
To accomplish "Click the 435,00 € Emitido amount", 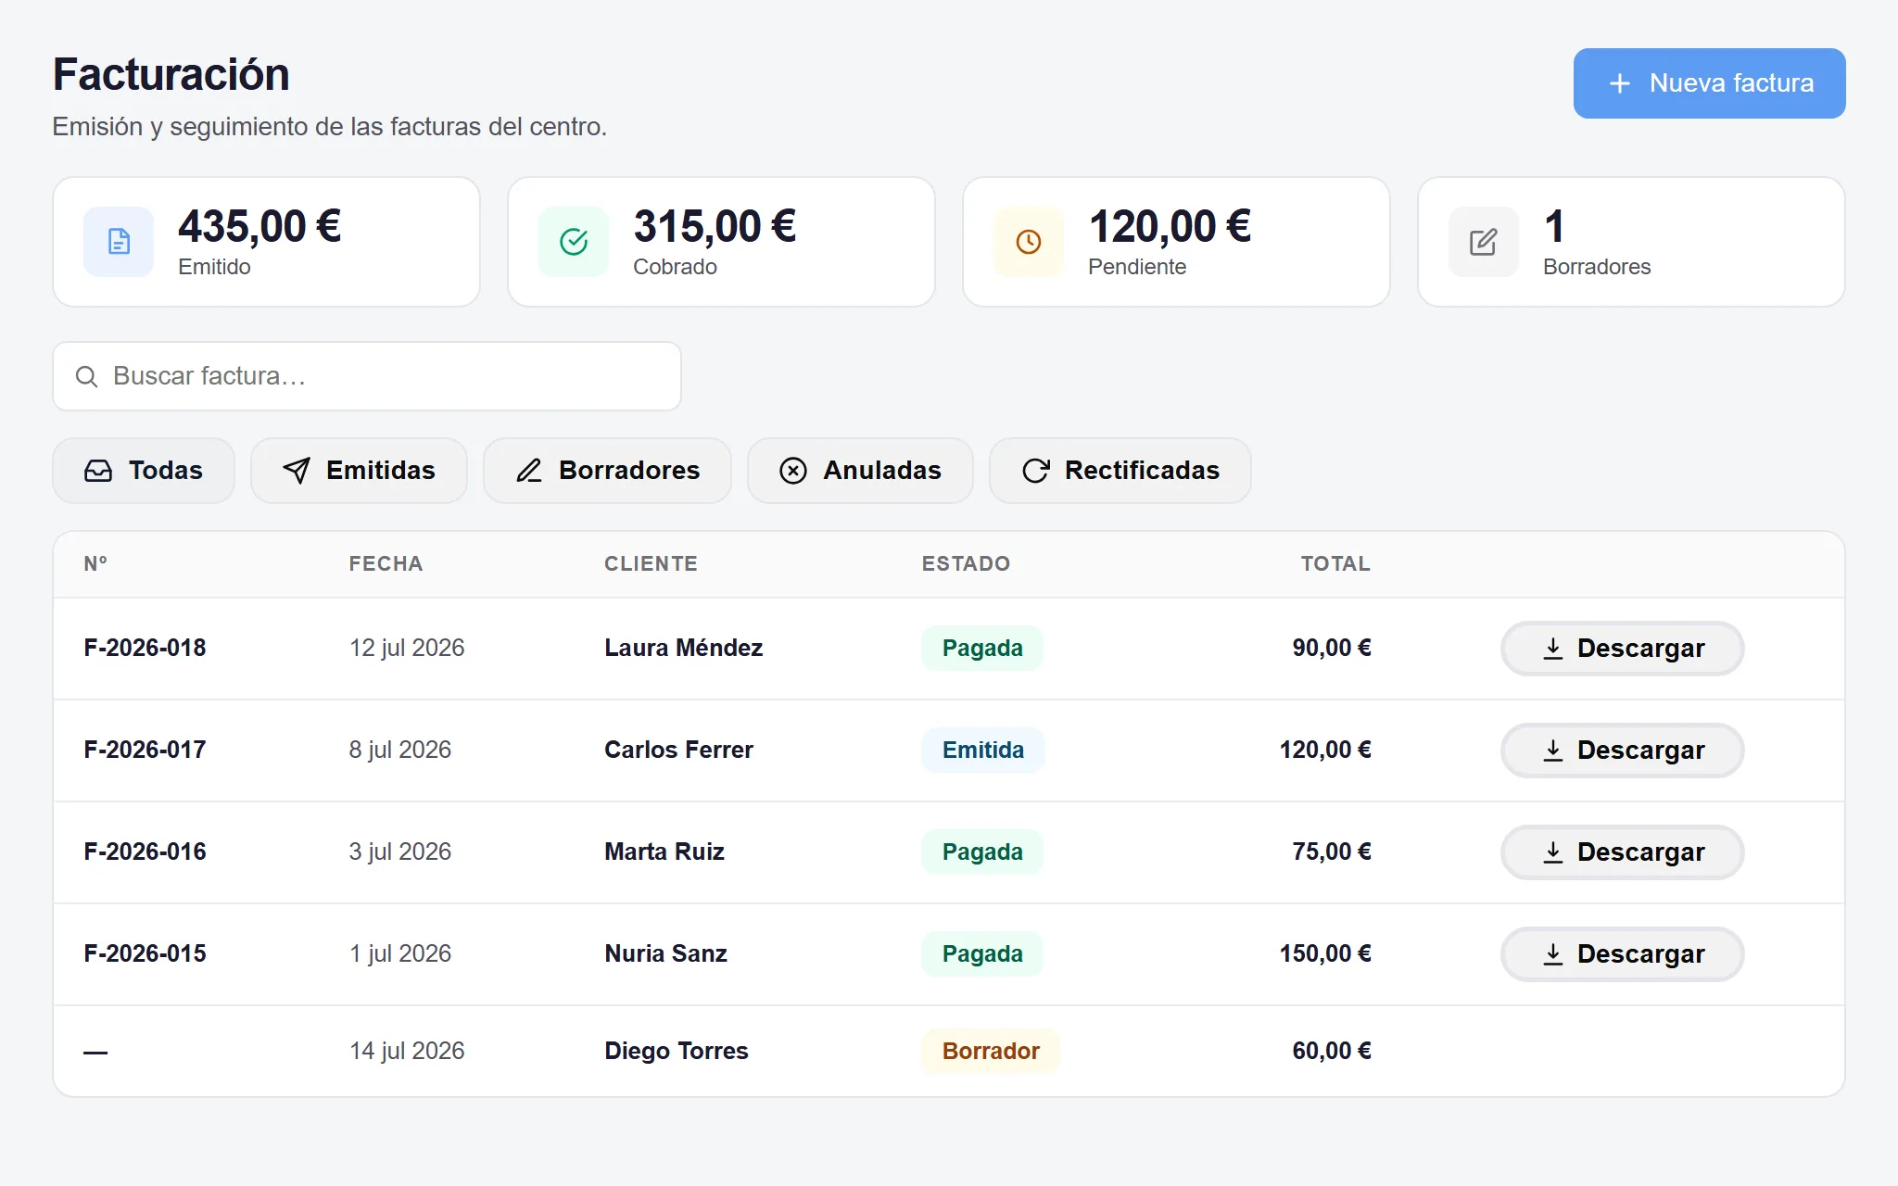I will (259, 226).
